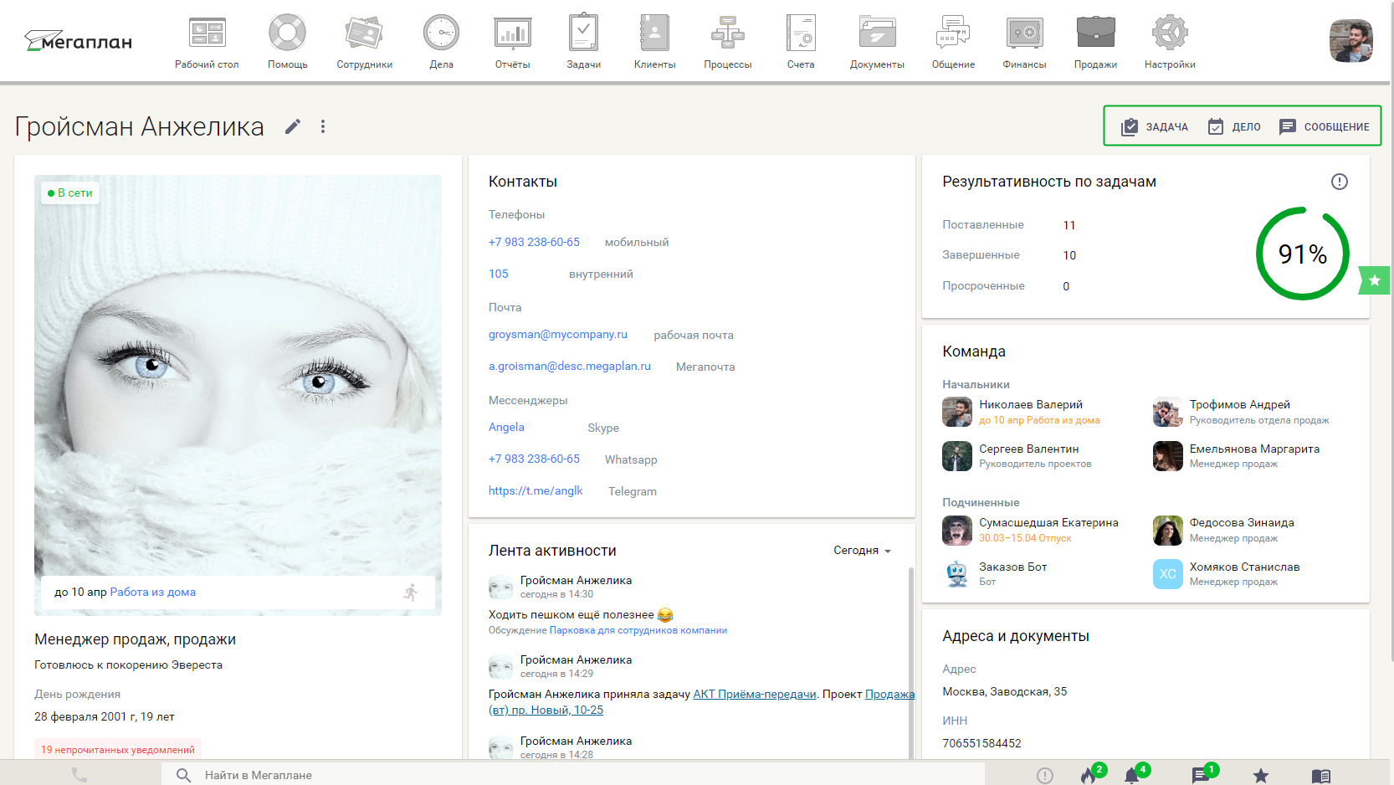1394x785 pixels.
Task: Open the three-dot more options menu
Action: [x=323, y=126]
